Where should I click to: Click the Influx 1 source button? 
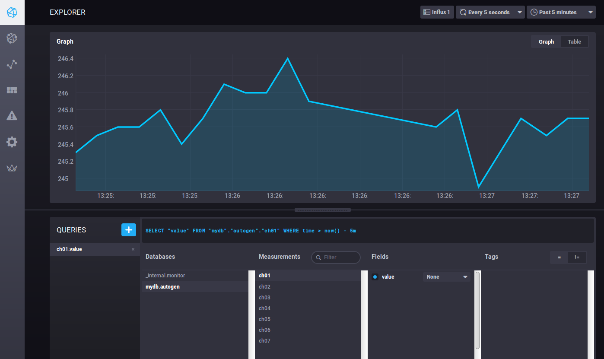point(437,12)
